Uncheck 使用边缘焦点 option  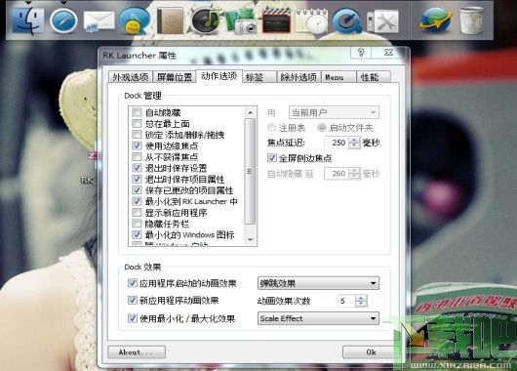point(137,145)
